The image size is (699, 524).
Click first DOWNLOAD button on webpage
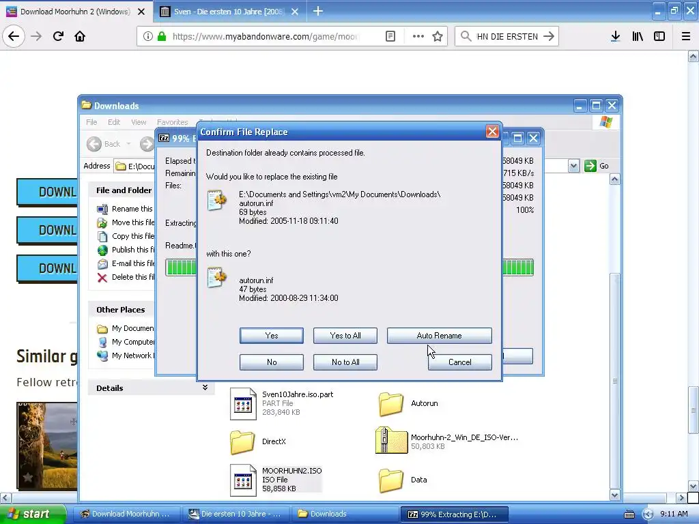click(x=47, y=192)
